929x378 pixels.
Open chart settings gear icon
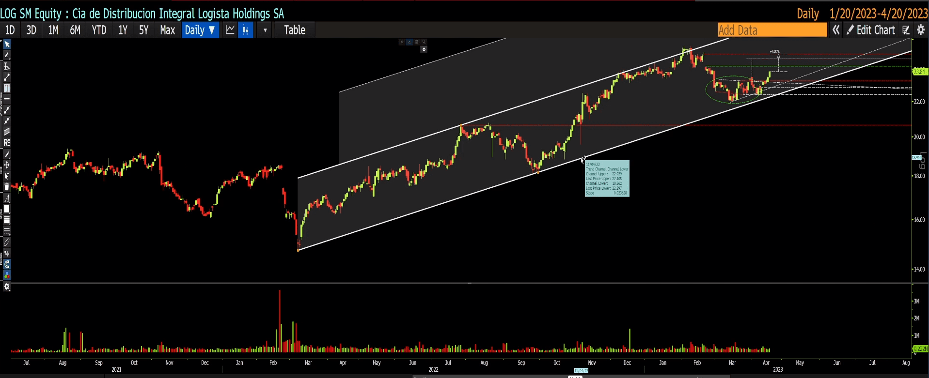coord(921,30)
